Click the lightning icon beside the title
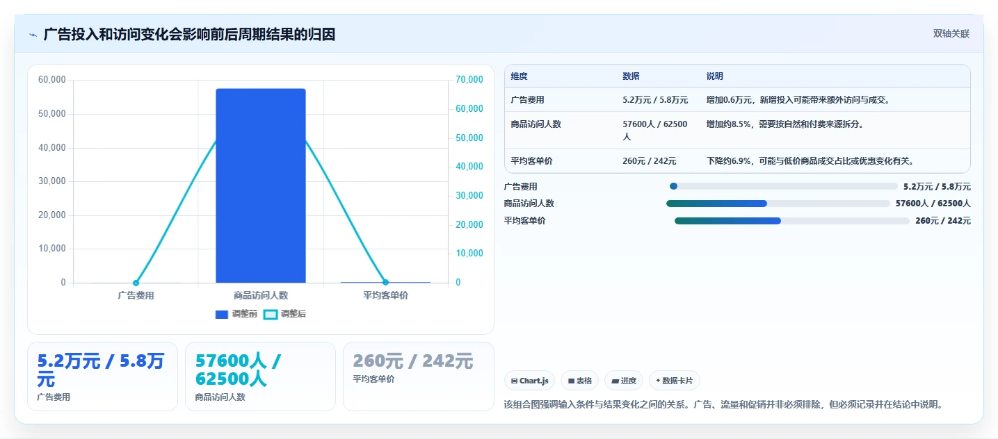Image resolution: width=998 pixels, height=439 pixels. pos(33,35)
